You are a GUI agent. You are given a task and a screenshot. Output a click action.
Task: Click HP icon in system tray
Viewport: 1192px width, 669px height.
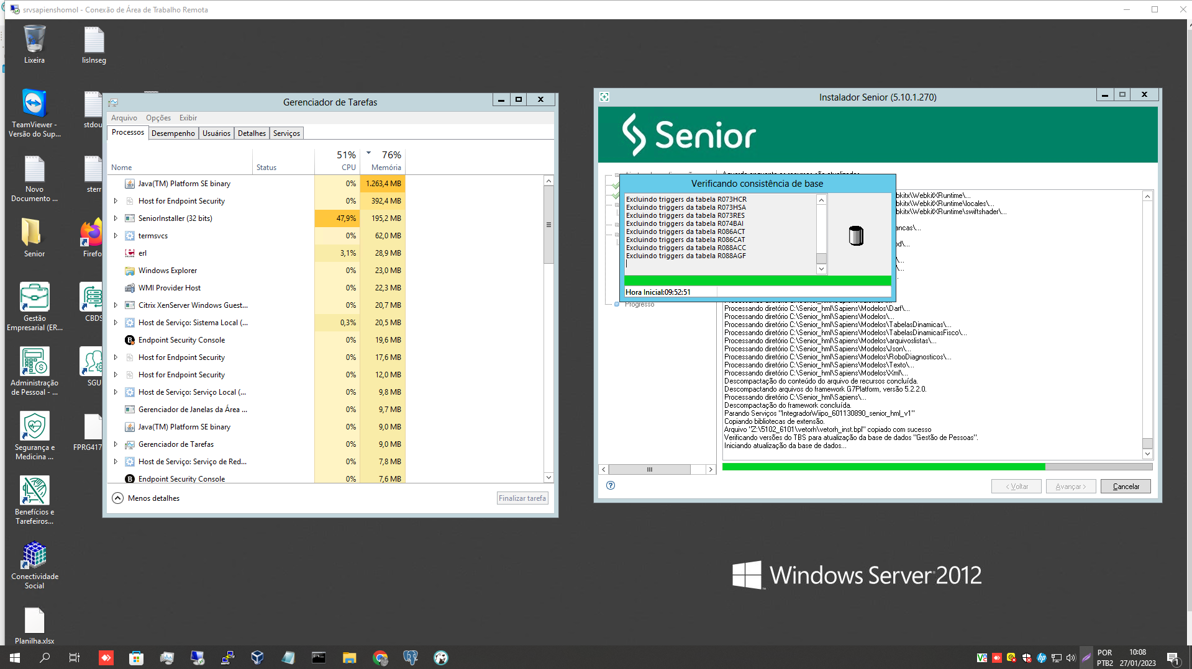(1042, 657)
